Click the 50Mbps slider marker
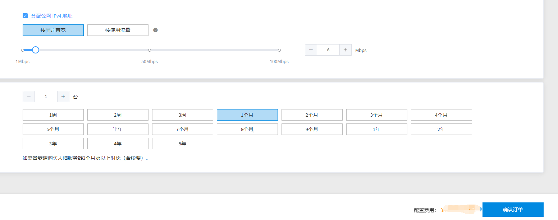The height and width of the screenshot is (220, 558). click(150, 50)
